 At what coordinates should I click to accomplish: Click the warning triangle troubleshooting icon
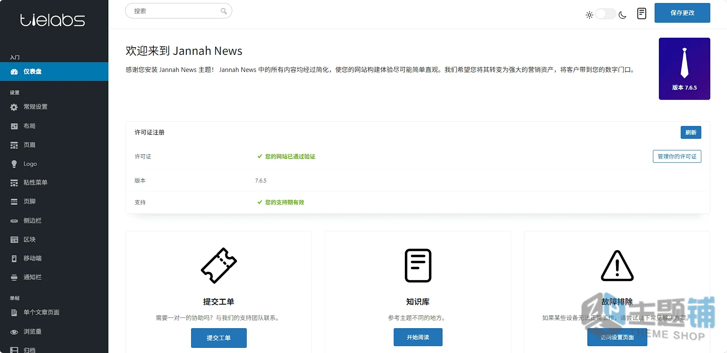617,266
